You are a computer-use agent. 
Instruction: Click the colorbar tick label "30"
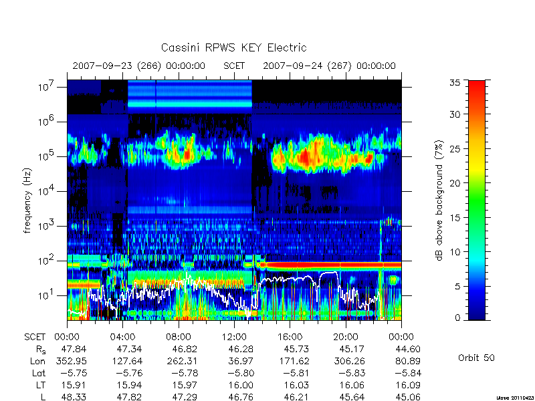(455, 114)
